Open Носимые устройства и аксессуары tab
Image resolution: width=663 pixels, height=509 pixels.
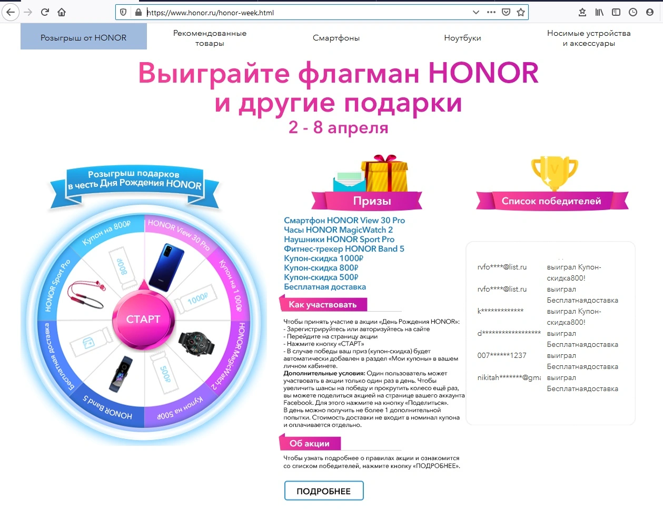(589, 38)
